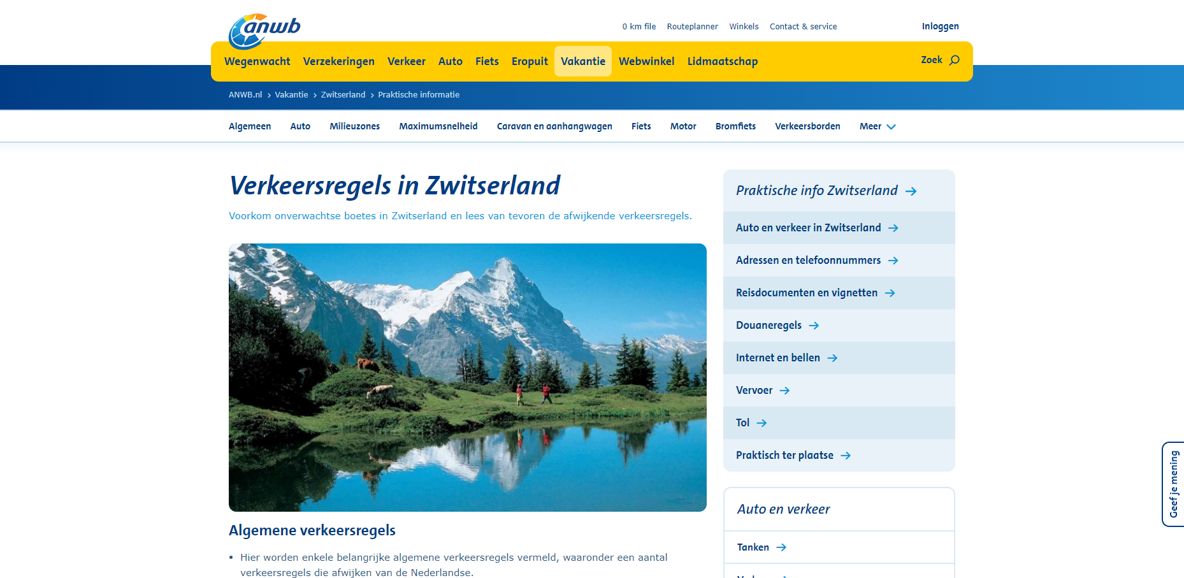The image size is (1184, 578).
Task: Click the Inloggen link
Action: click(940, 26)
